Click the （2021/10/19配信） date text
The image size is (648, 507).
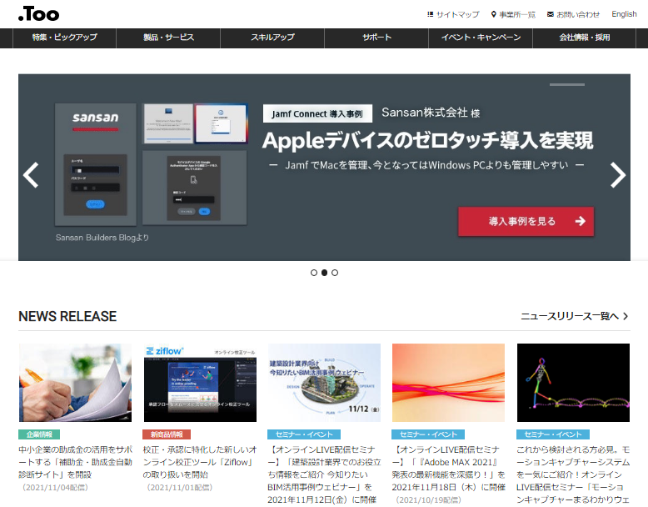[428, 500]
